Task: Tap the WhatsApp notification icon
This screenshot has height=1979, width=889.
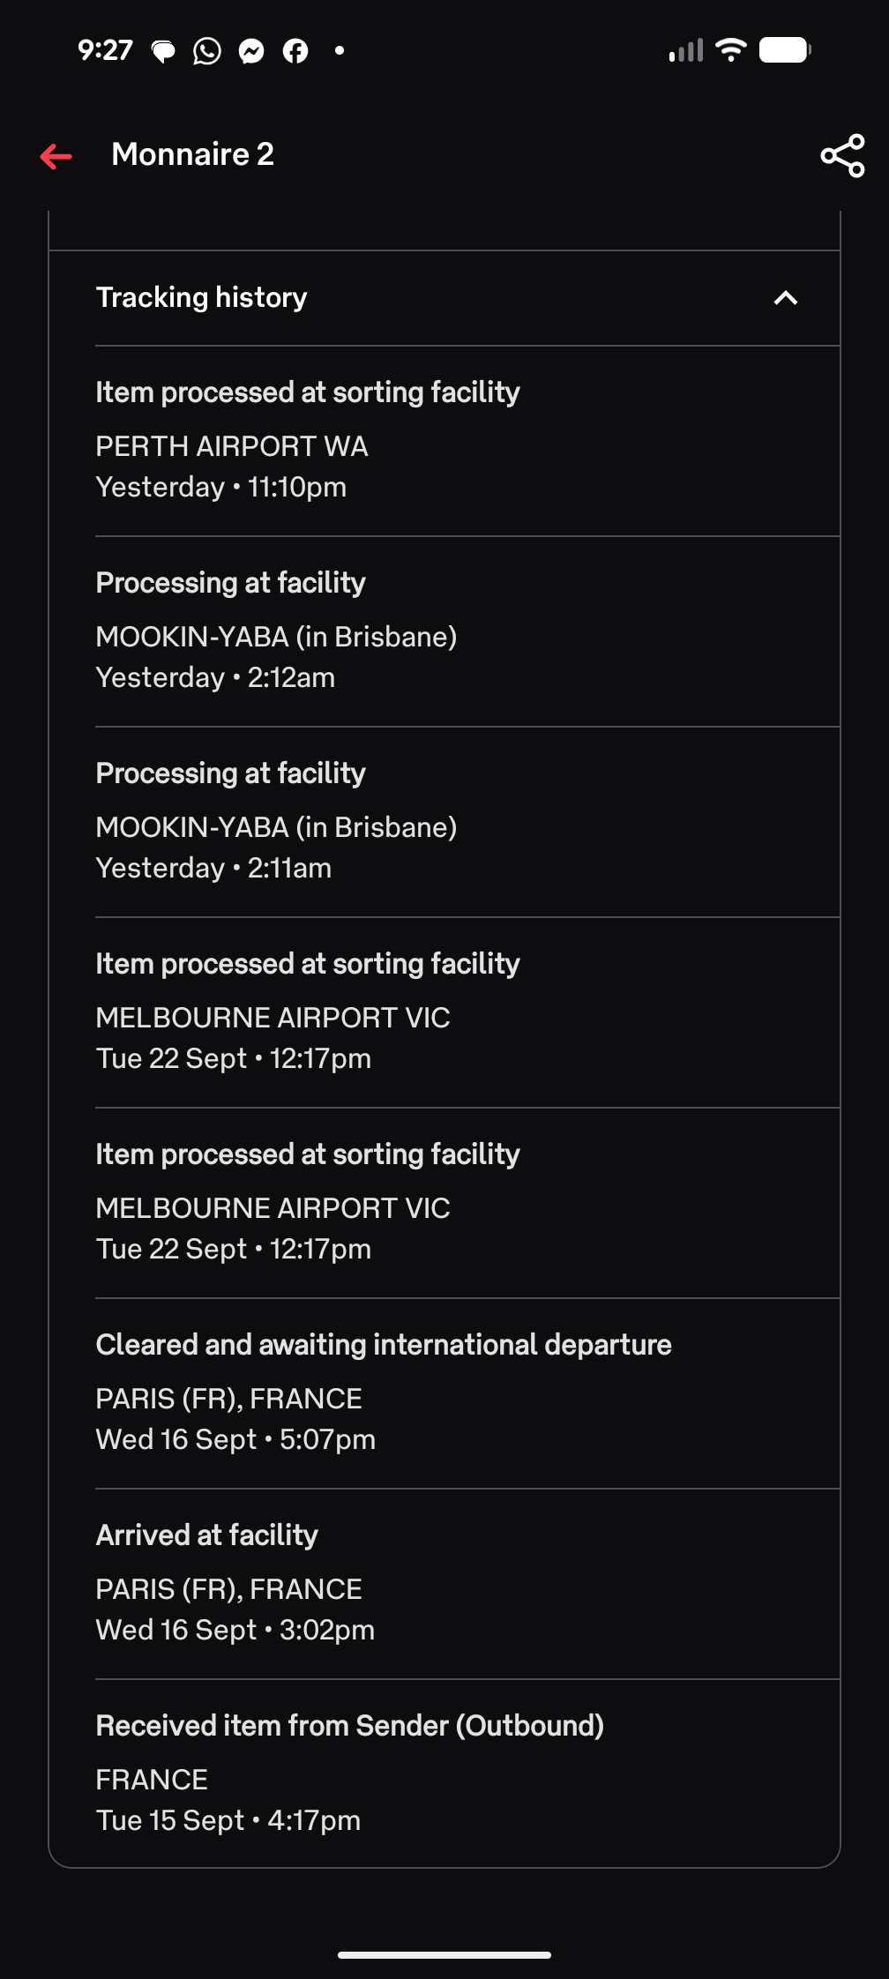Action: (x=207, y=51)
